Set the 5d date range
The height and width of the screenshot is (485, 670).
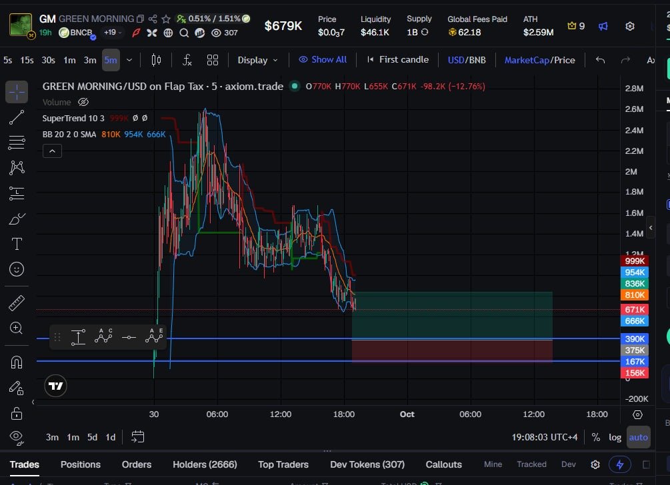click(92, 437)
